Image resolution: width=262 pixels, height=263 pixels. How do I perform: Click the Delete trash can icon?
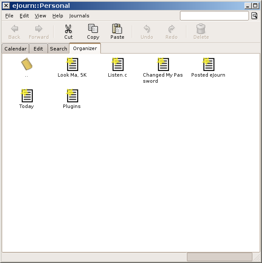(201, 28)
